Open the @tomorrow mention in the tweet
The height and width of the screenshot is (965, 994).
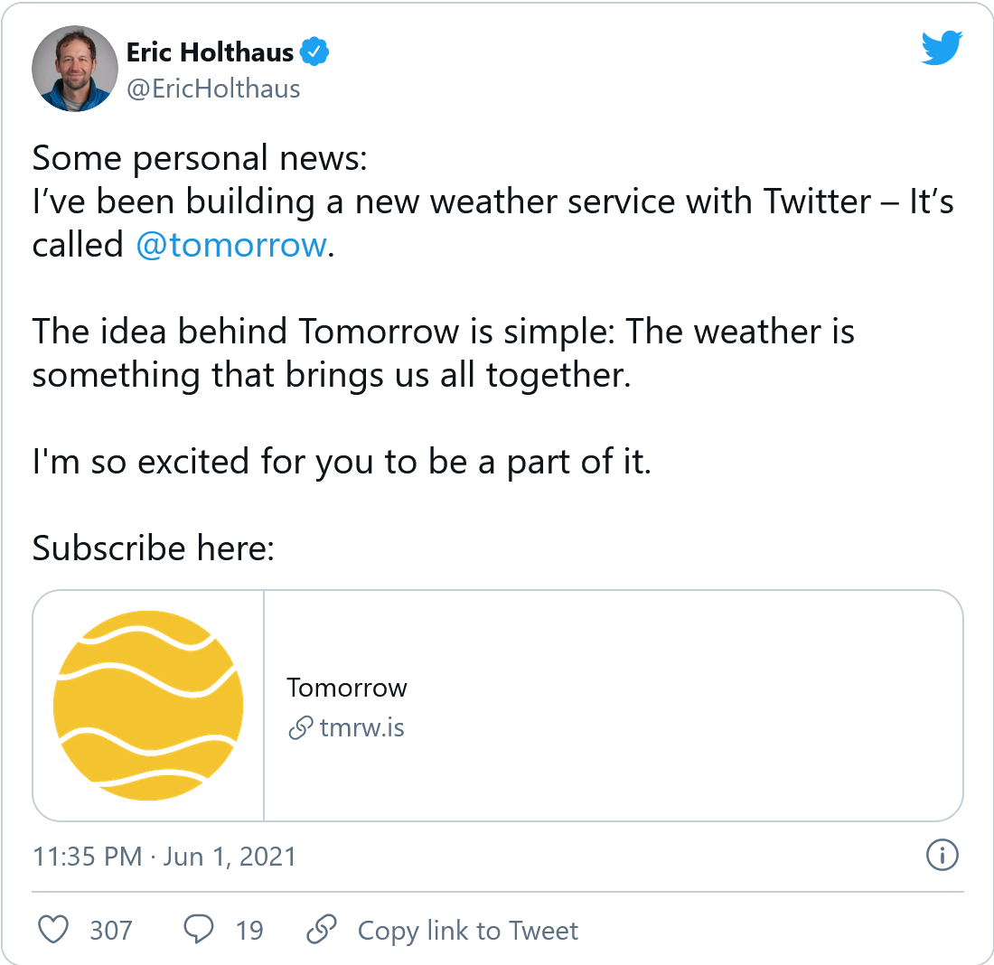click(x=230, y=245)
